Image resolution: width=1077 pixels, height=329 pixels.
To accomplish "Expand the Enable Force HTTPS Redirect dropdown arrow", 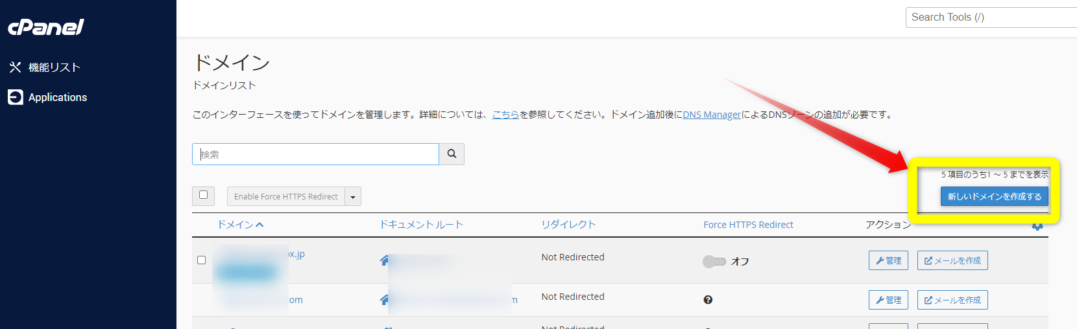I will coord(353,197).
